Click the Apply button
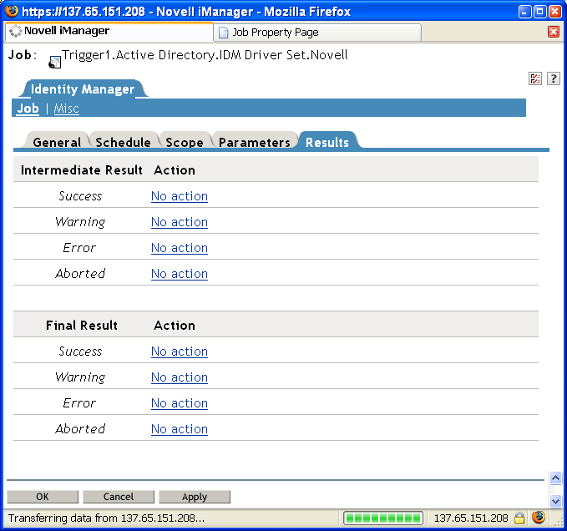 pyautogui.click(x=195, y=497)
